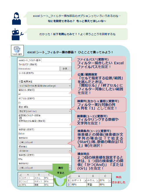Click the 車載 cell in source table

pyautogui.click(x=39, y=185)
